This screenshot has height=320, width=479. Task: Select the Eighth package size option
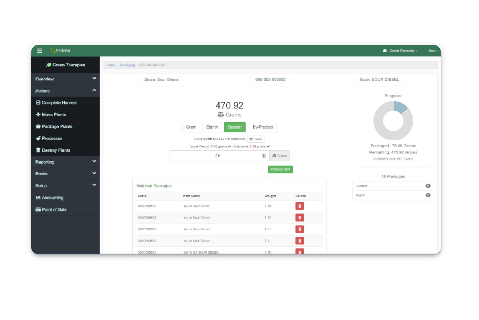coord(212,127)
